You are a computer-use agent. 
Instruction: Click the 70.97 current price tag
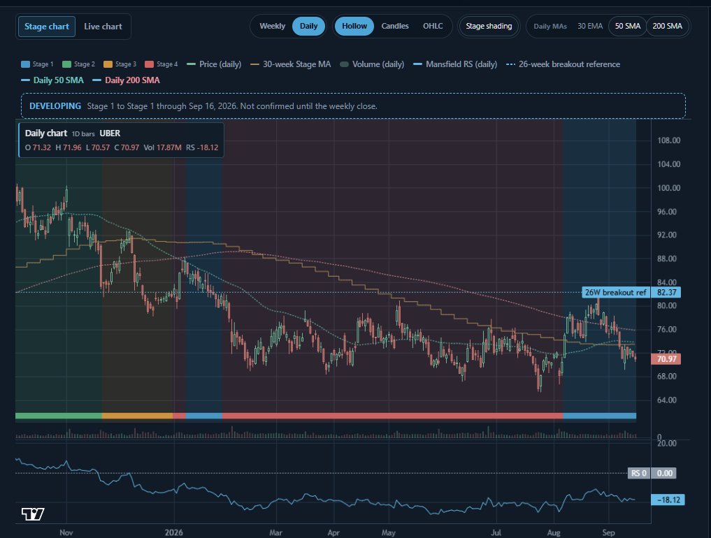[666, 359]
